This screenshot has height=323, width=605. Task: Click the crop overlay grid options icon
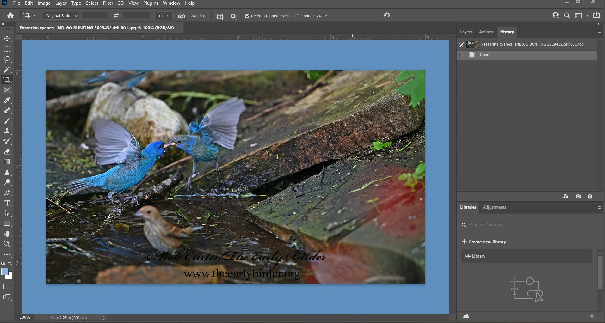220,16
